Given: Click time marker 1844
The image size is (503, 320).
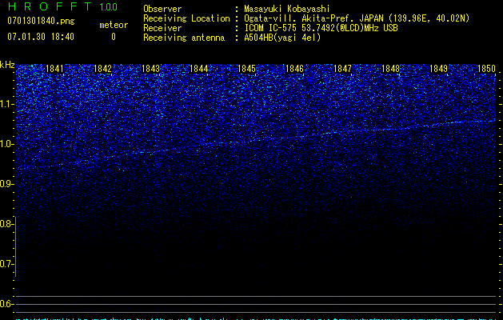Looking at the screenshot, I should click(x=199, y=69).
